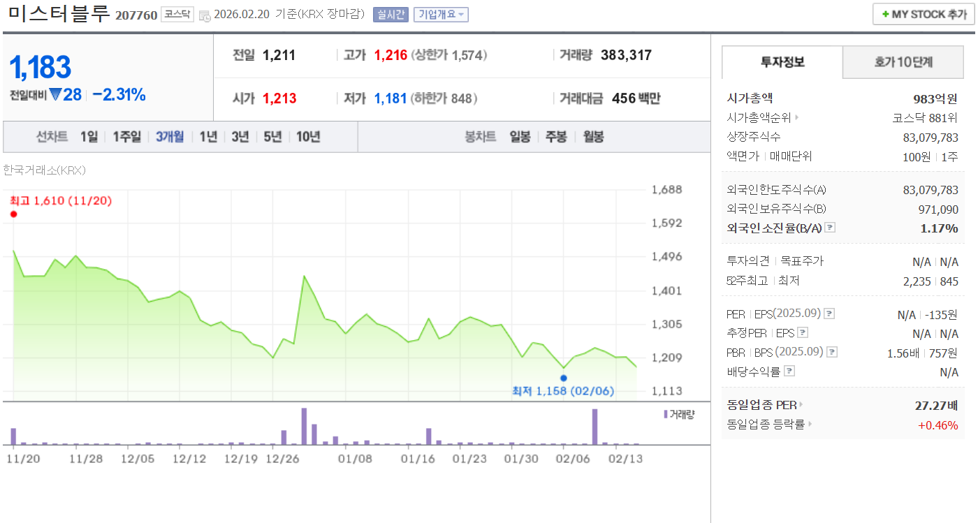This screenshot has width=978, height=523.
Task: Click the help icon beside PBR BPS
Action: coord(832,352)
